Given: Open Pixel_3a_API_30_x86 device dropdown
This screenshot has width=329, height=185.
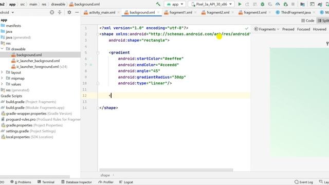Looking at the screenshot, I should (211, 4).
